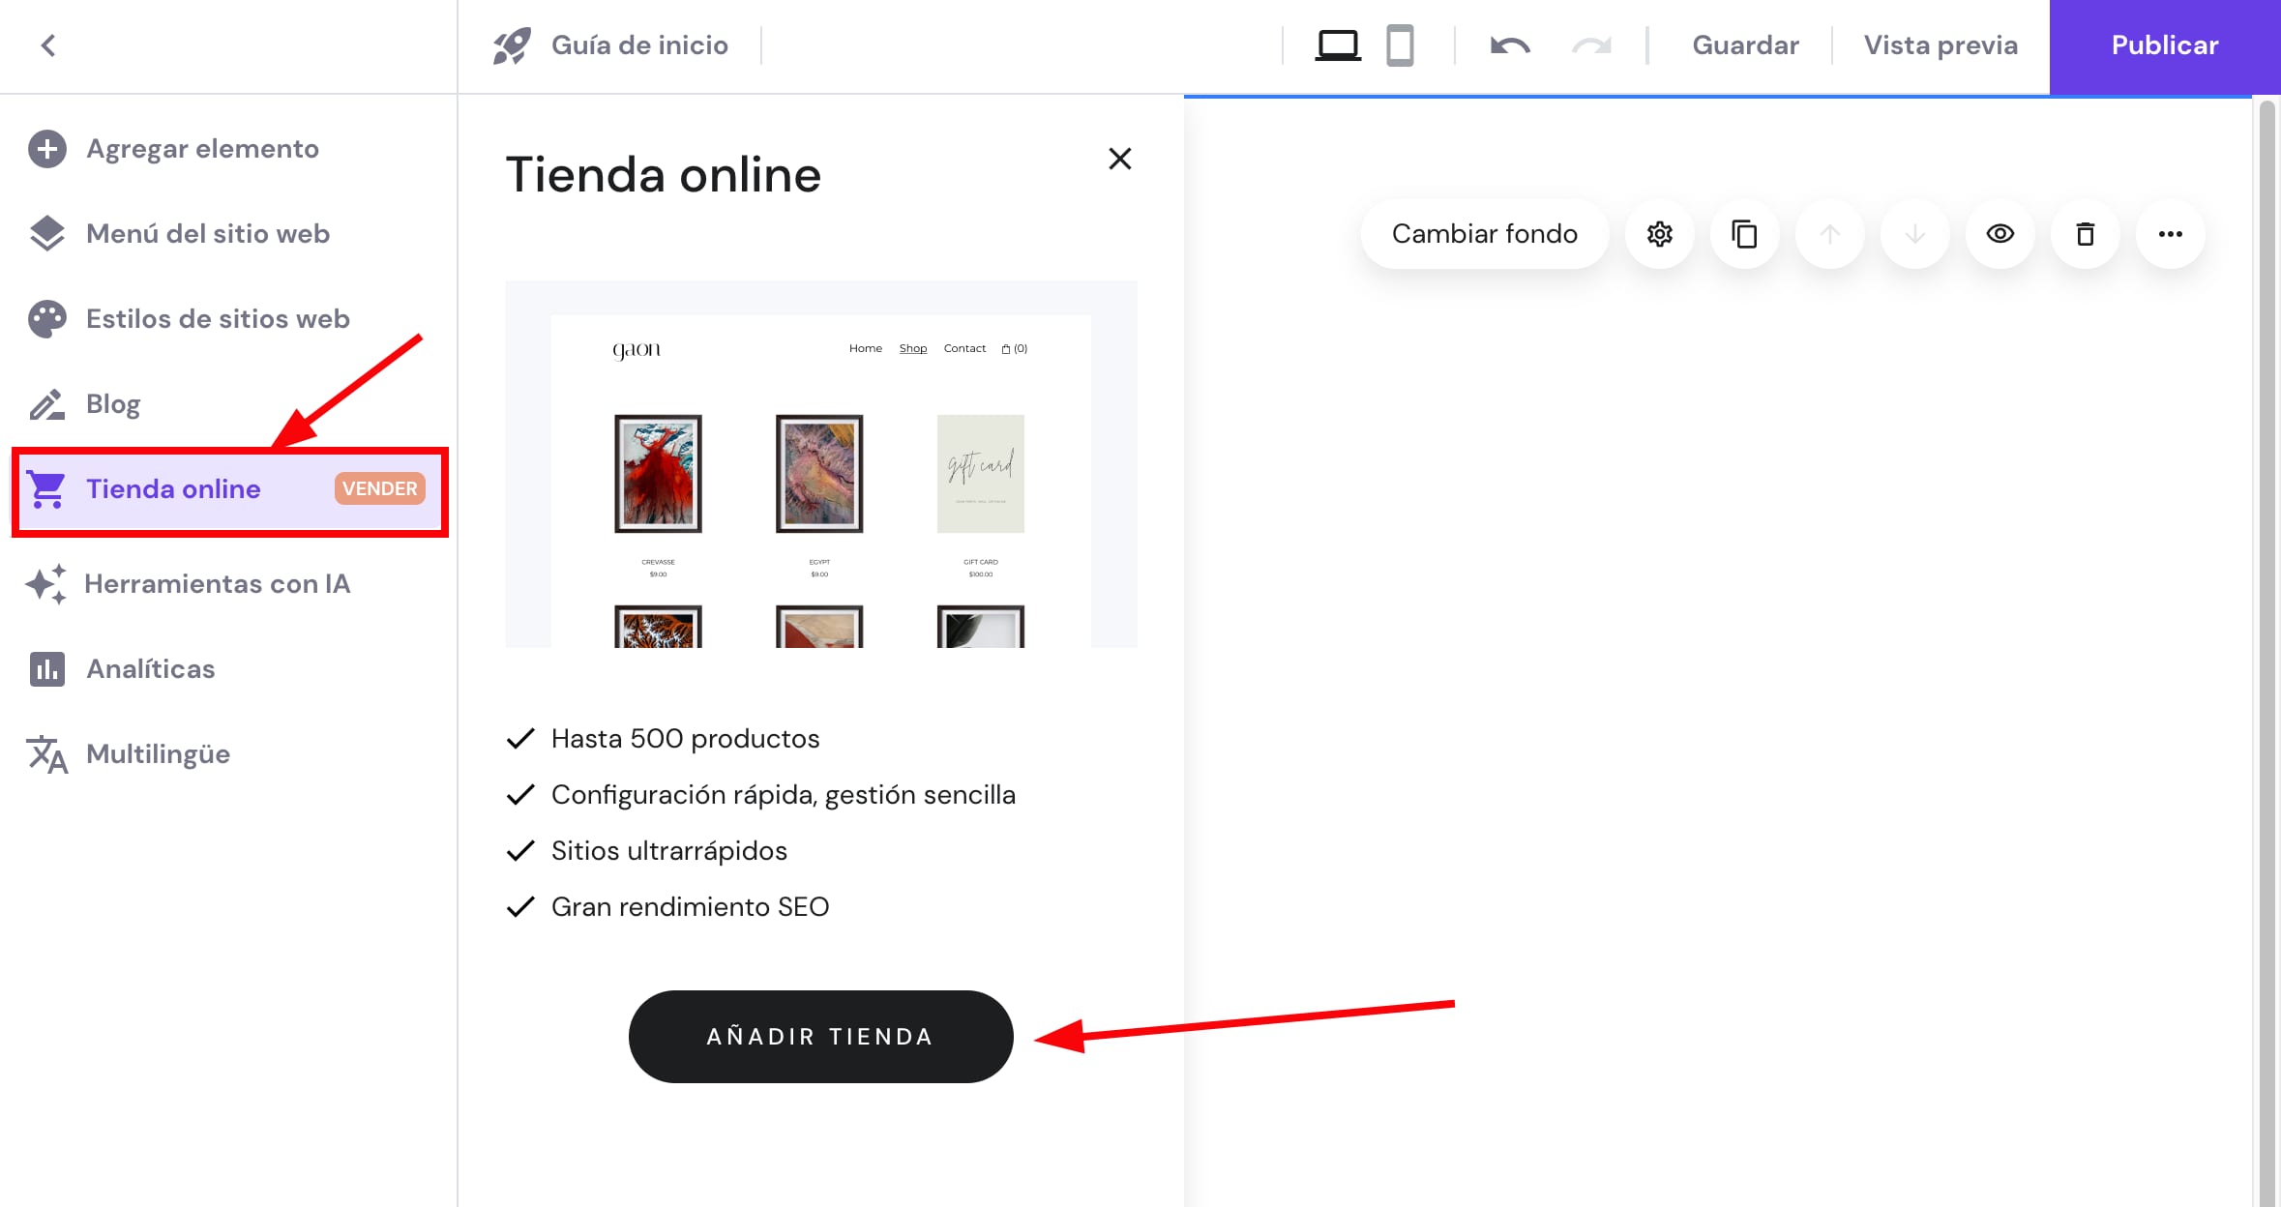Open the Tienda online menu item
The height and width of the screenshot is (1207, 2281).
click(x=173, y=488)
